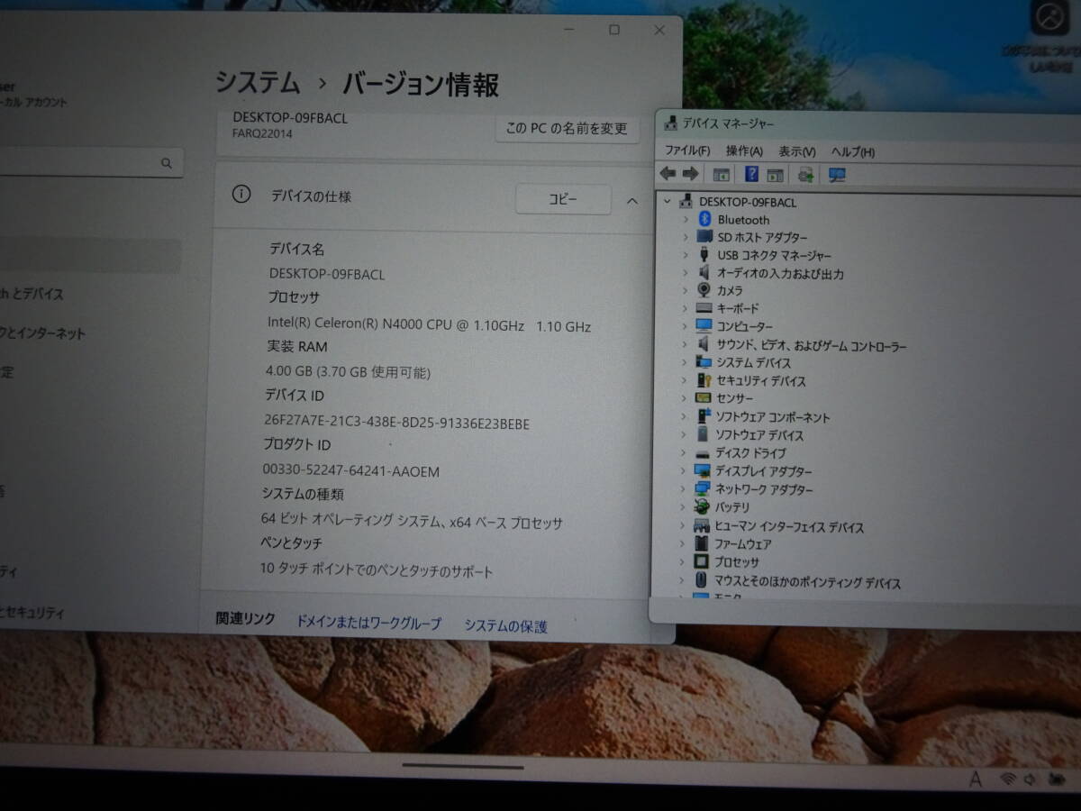Viewport: 1081px width, 811px height.
Task: Open the volume icon in the taskbar
Action: point(1031,779)
